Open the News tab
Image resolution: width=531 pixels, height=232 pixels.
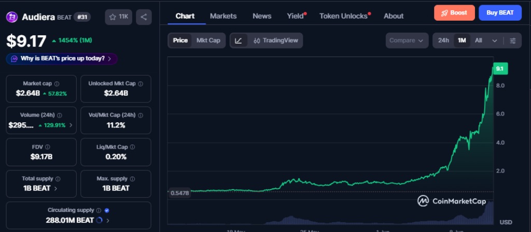pos(262,16)
